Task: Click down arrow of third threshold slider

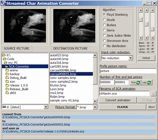Action: pyautogui.click(x=152, y=38)
